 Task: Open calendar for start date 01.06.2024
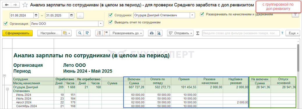[36, 15]
